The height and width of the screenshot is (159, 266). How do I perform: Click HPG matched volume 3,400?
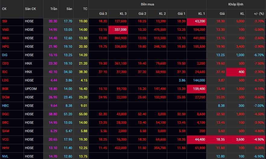click(x=240, y=47)
